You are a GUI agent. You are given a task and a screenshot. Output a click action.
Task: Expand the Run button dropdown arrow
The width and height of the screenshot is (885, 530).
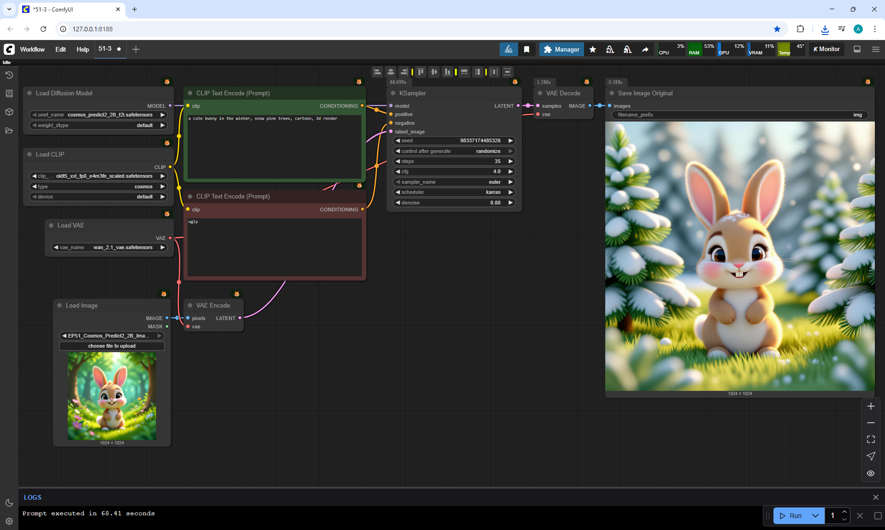(x=815, y=516)
